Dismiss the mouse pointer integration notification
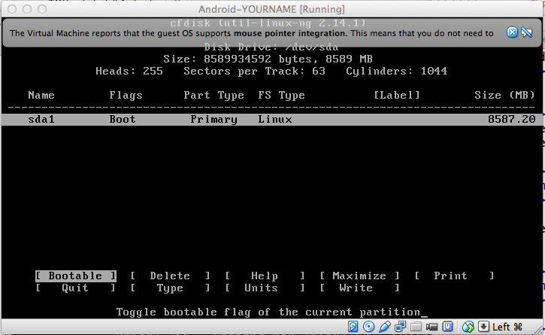545x335 pixels. coord(512,32)
